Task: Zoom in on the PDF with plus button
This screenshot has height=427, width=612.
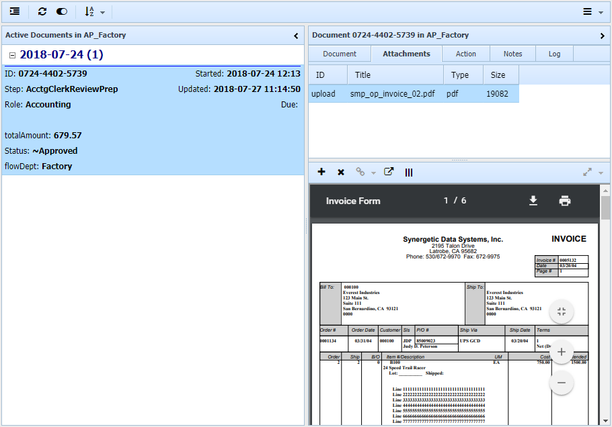Action: [561, 352]
